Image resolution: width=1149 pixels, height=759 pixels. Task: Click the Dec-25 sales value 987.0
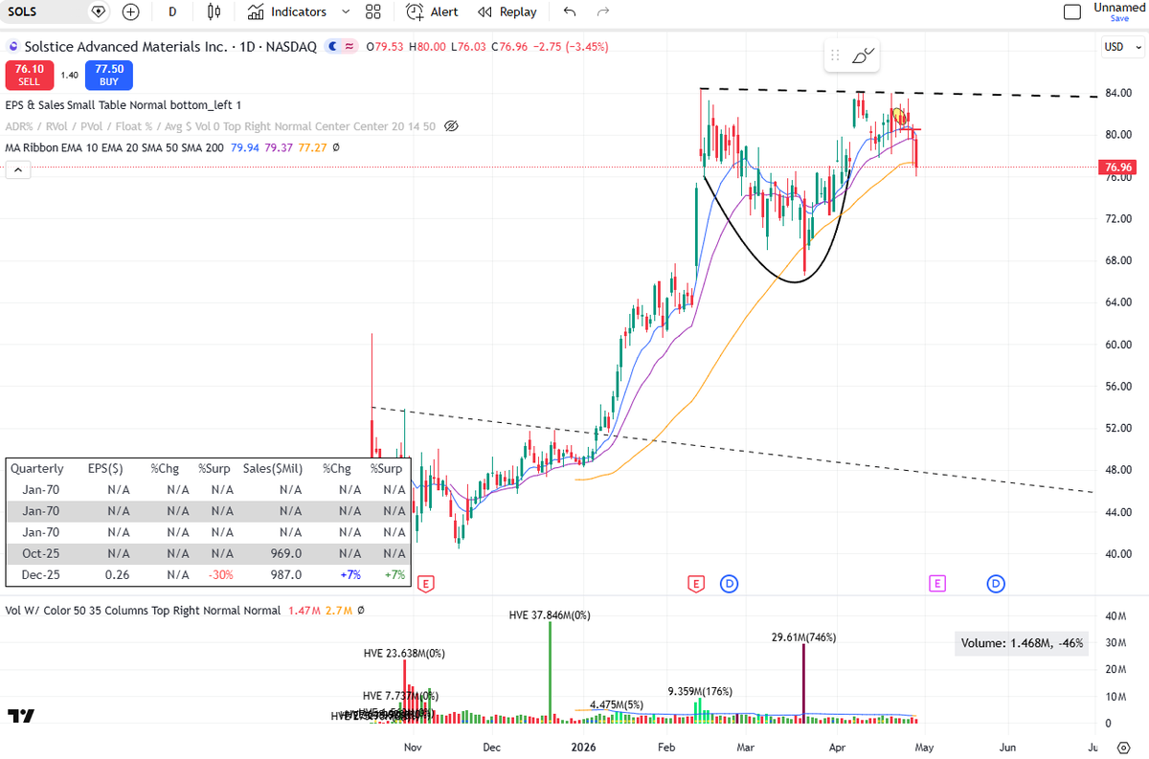[286, 575]
